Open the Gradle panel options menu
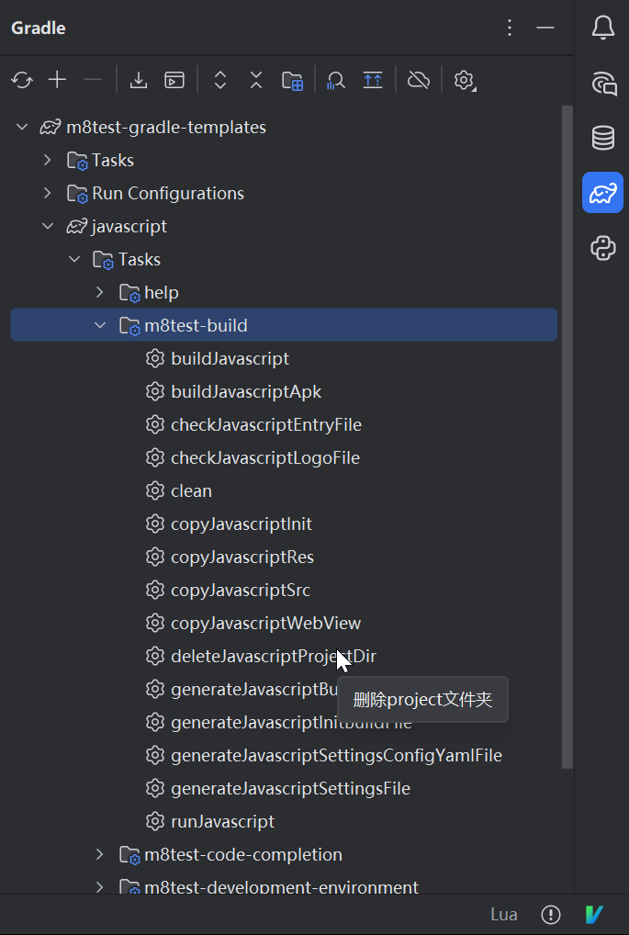629x935 pixels. click(x=511, y=28)
